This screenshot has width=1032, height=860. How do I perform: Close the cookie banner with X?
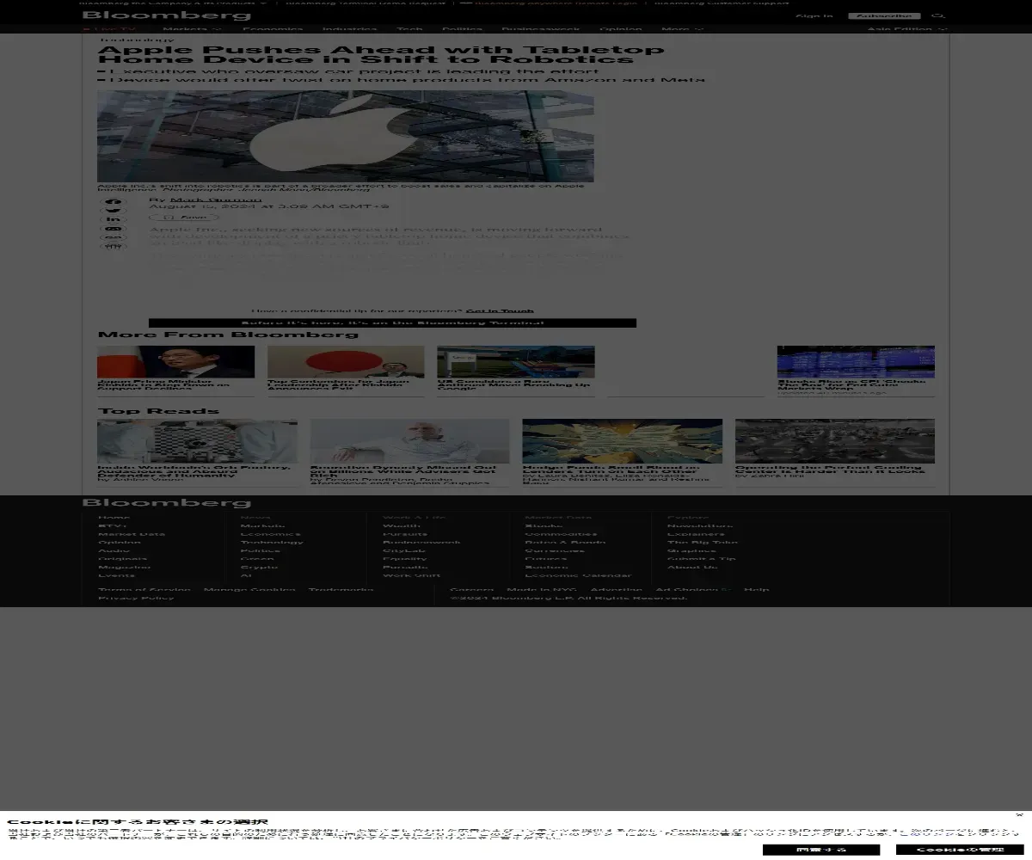[x=1019, y=814]
